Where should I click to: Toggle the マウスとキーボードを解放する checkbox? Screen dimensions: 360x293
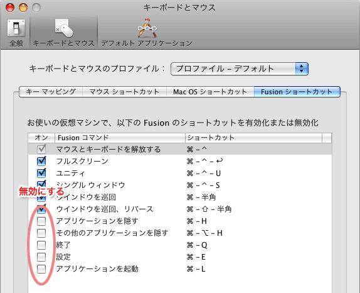pyautogui.click(x=41, y=150)
